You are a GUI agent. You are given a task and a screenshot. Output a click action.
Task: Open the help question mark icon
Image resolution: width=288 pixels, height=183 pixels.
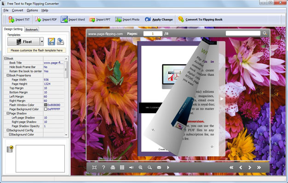(x=104, y=167)
